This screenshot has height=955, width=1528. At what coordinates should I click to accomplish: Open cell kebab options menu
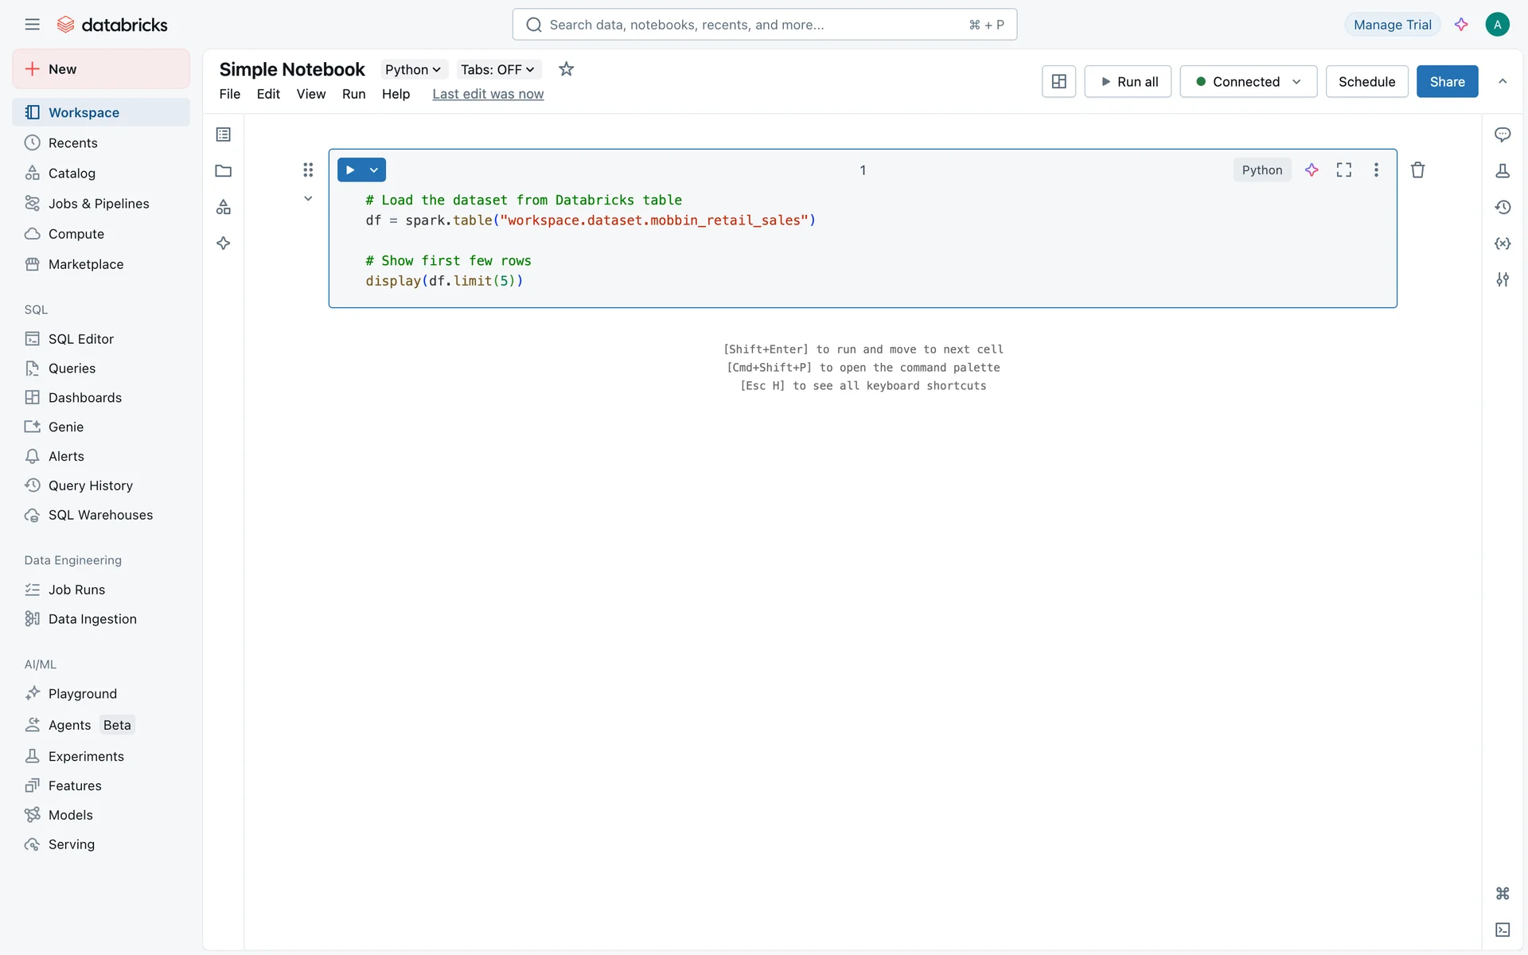point(1376,170)
